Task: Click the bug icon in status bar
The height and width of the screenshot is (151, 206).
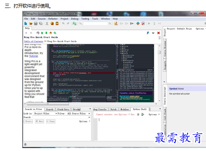Action: [25, 144]
